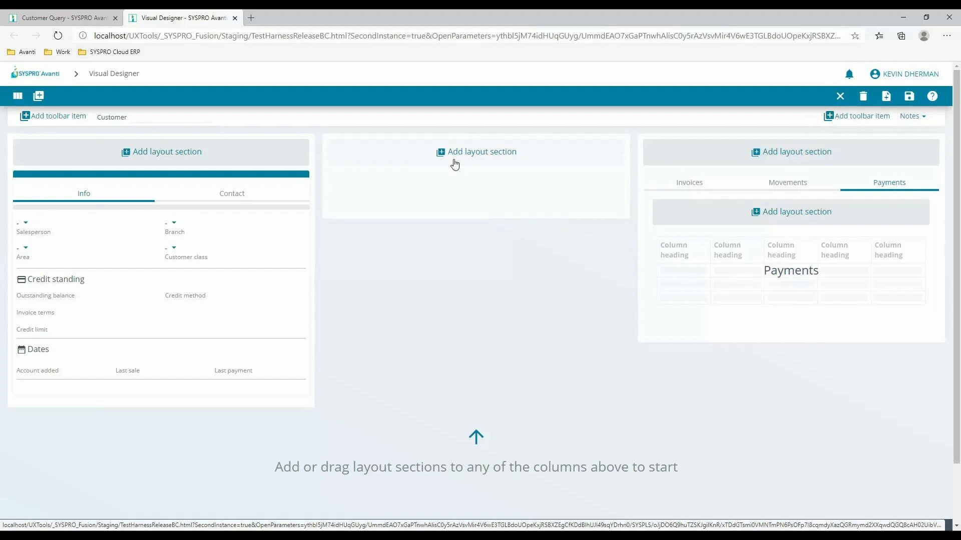
Task: Open the Kevin Dherman profile avatar
Action: [874, 73]
